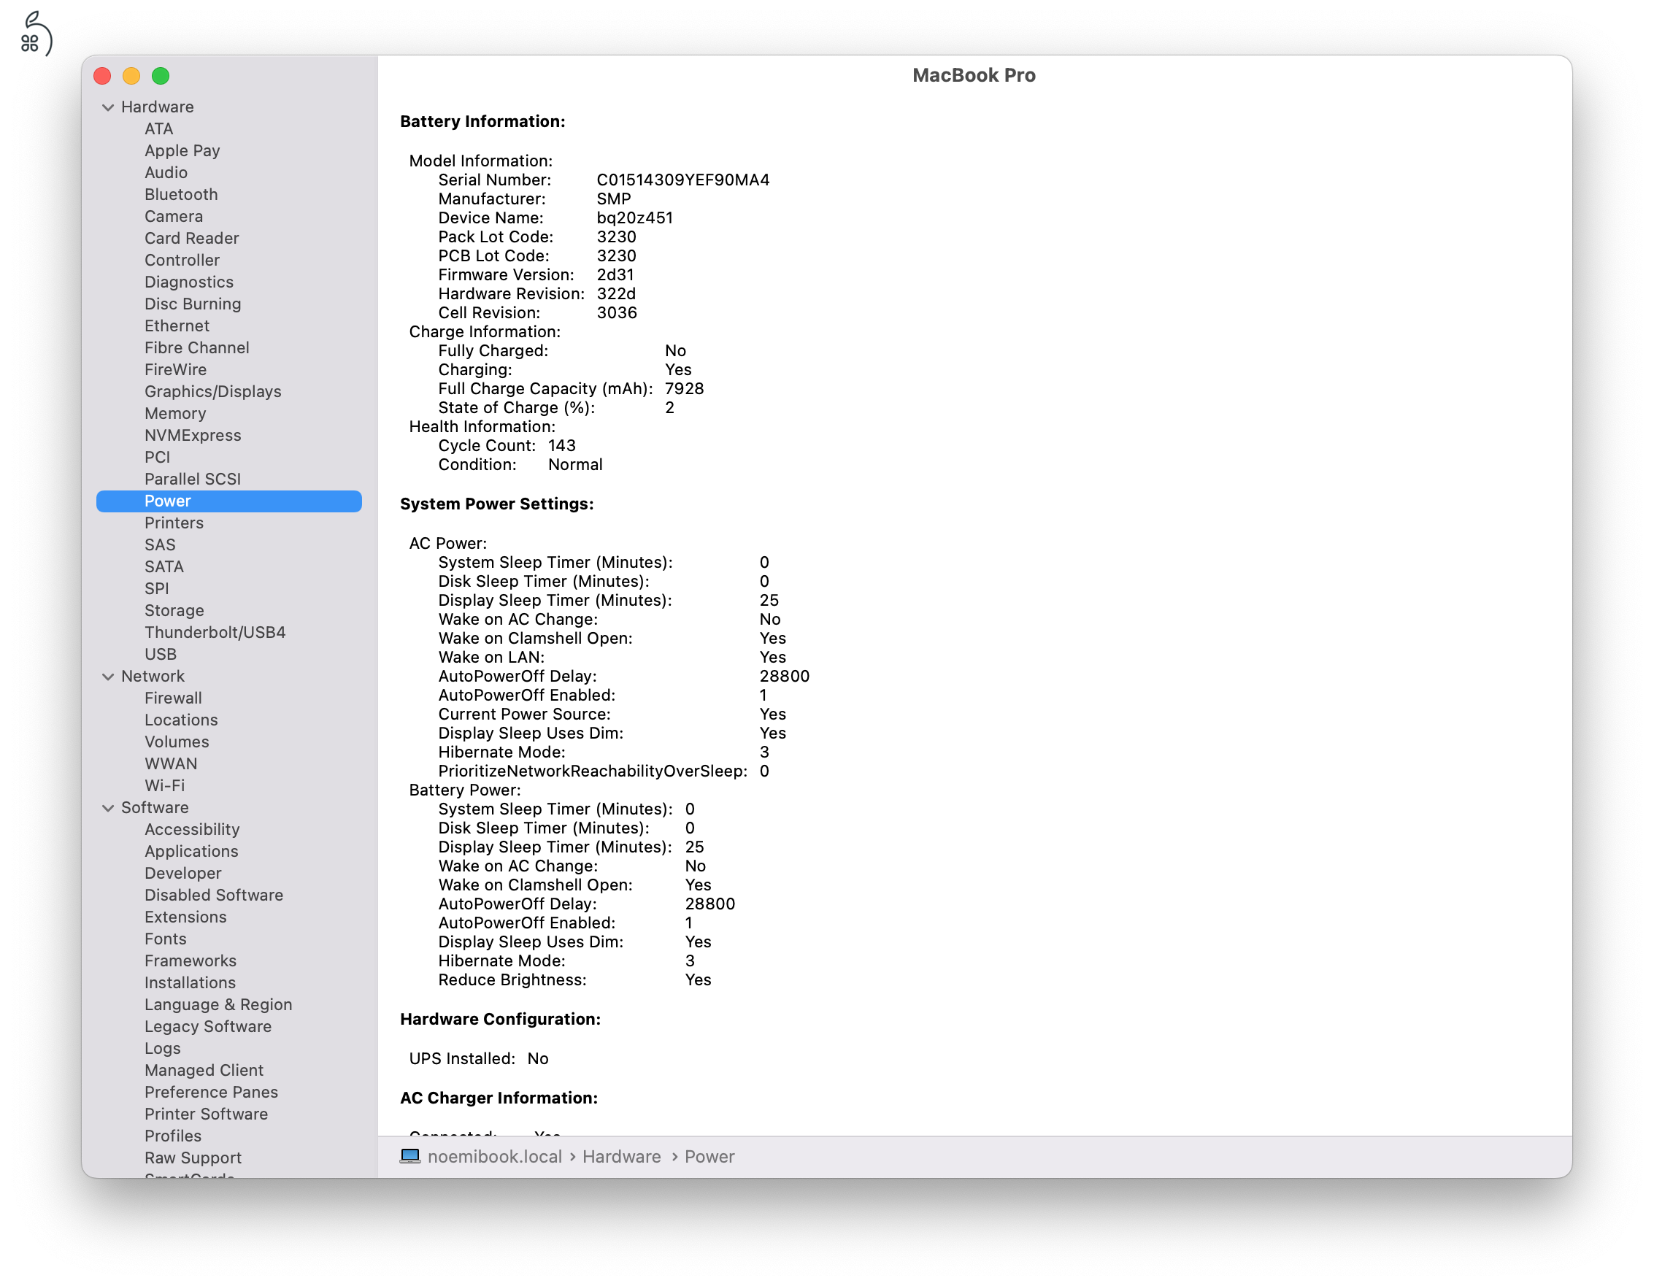Click the battery serial number value
1654x1286 pixels.
pyautogui.click(x=682, y=180)
